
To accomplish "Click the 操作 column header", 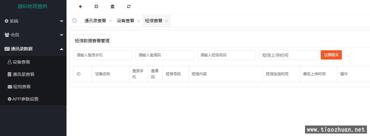I will point(354,74).
